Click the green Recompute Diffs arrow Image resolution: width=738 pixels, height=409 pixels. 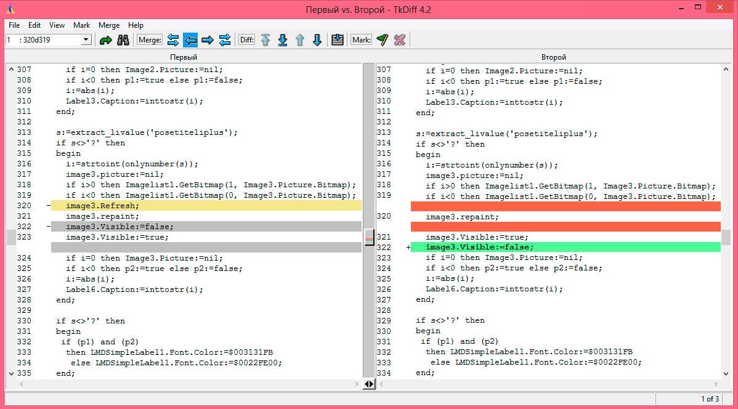(x=106, y=39)
